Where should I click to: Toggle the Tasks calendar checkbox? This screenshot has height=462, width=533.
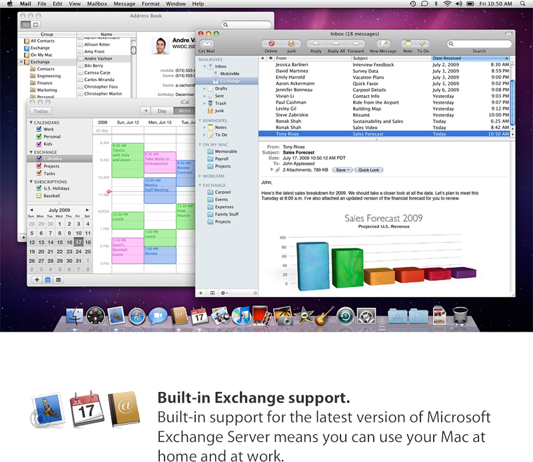pos(39,173)
